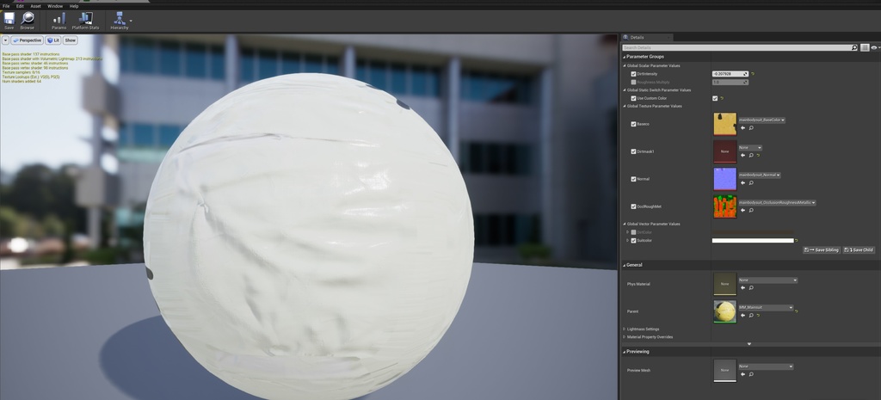Image resolution: width=881 pixels, height=400 pixels.
Task: Open the viewport Show options button
Action: click(71, 40)
